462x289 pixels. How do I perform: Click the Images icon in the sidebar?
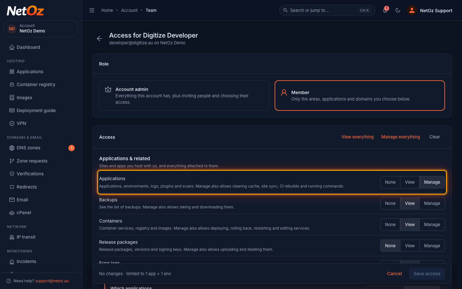tap(12, 98)
